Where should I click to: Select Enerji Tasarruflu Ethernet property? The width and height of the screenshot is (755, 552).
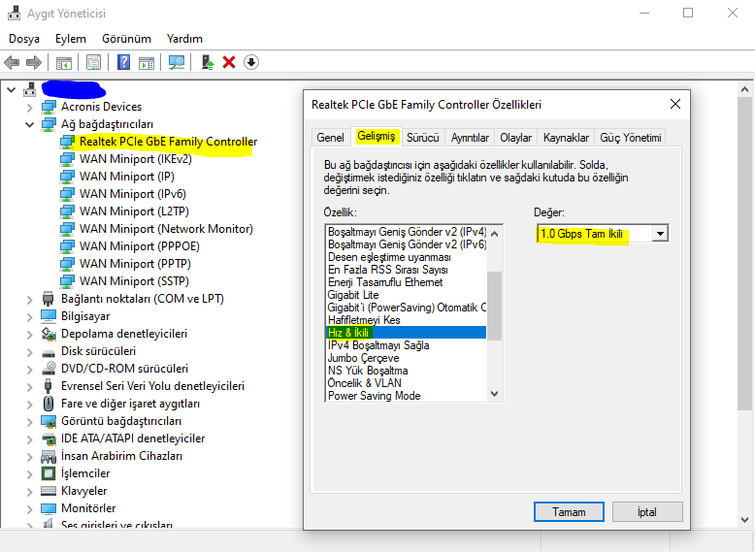point(384,282)
